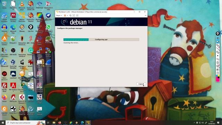Image resolution: width=222 pixels, height=125 pixels.
Task: Click the Configuring apt progress bar
Action: pyautogui.click(x=101, y=40)
